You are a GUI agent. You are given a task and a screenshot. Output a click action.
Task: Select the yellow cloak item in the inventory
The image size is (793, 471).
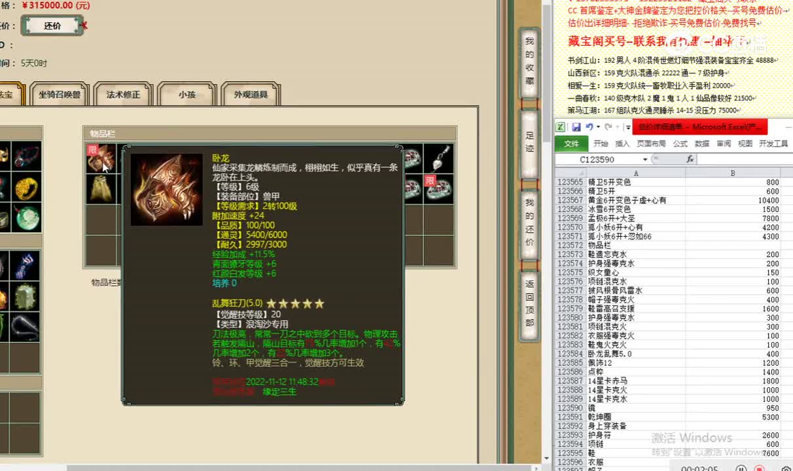[x=101, y=189]
